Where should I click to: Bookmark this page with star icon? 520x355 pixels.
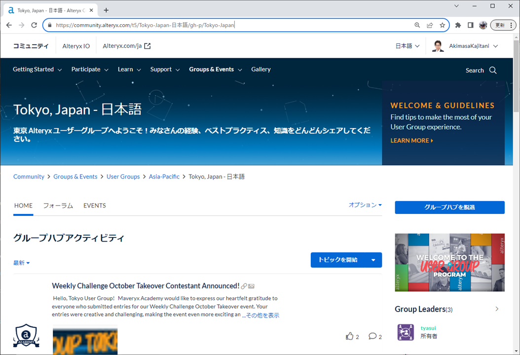(443, 25)
